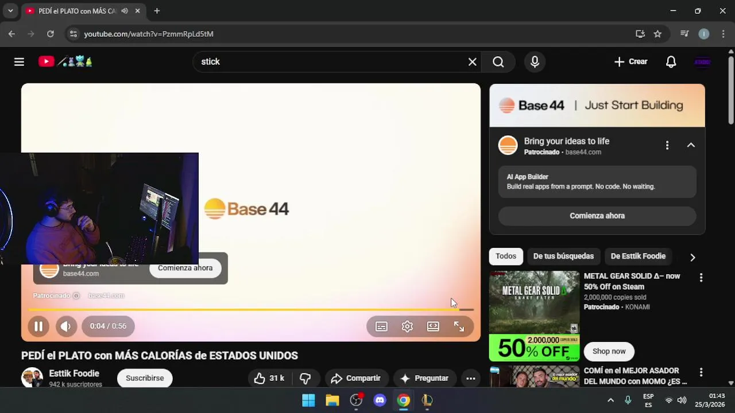Dislike the video
Viewport: 735px width, 413px height.
pos(305,378)
